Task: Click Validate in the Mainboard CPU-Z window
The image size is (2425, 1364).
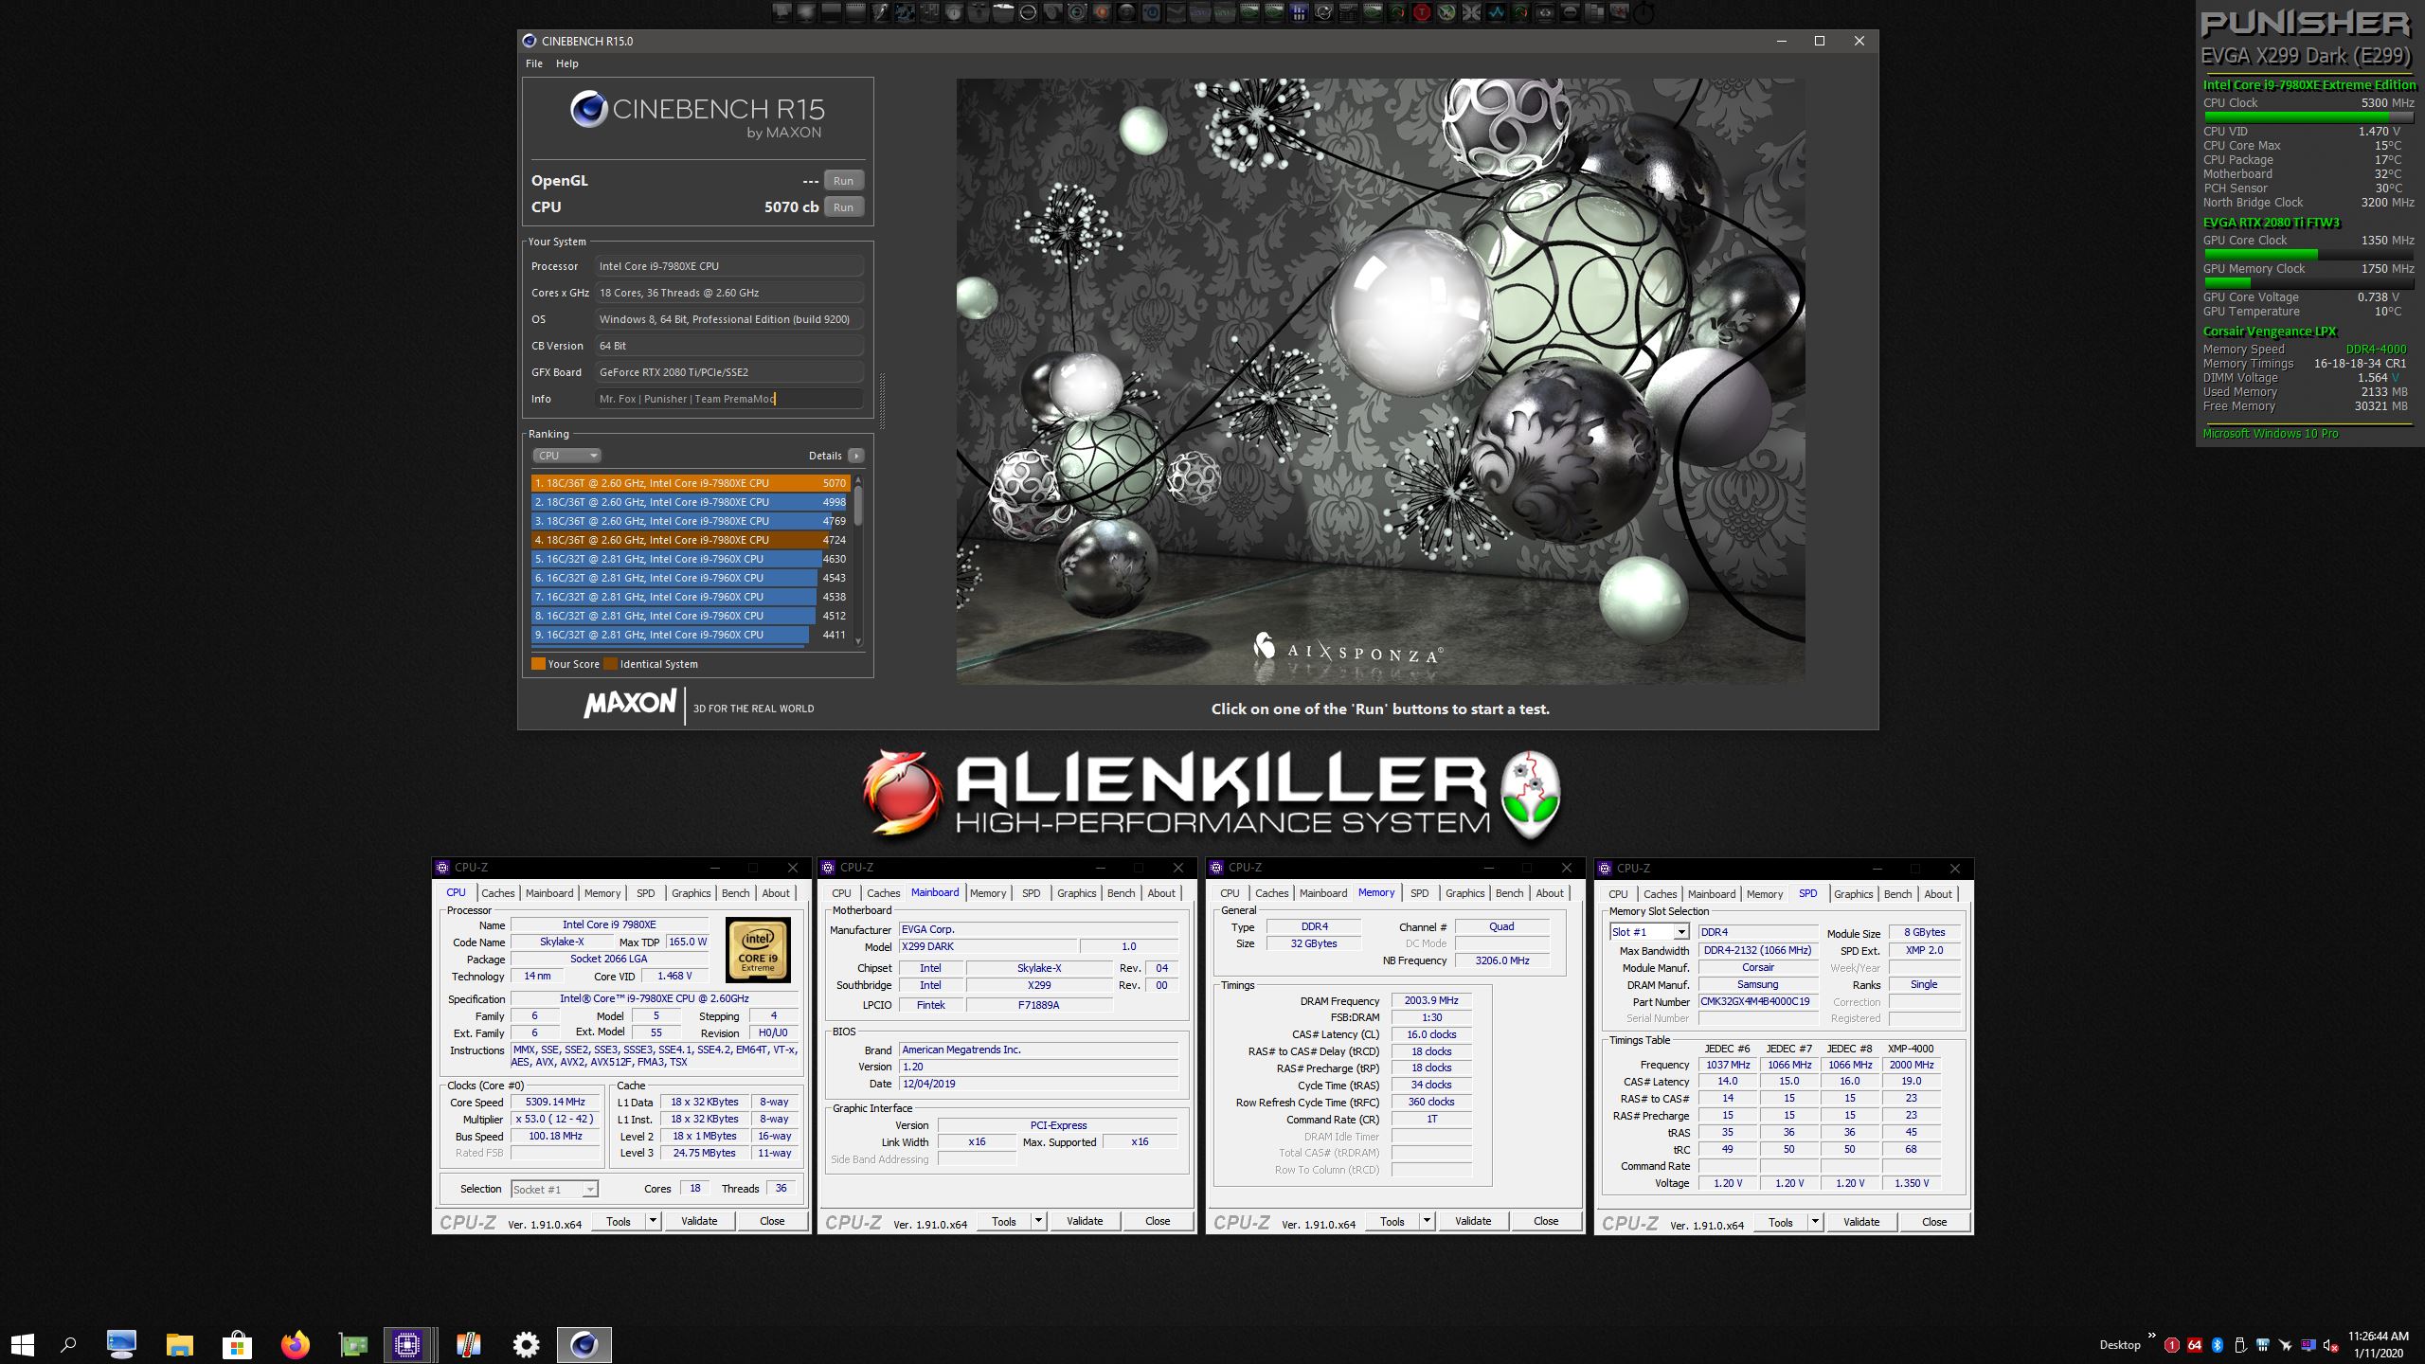Action: coord(1085,1221)
